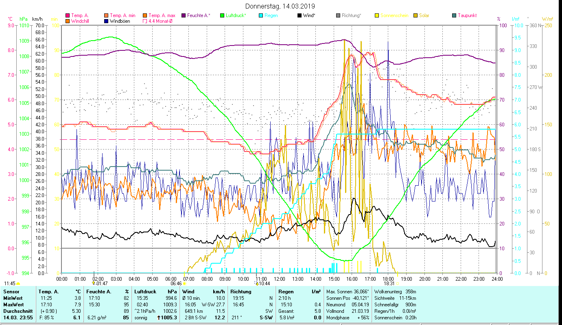Click the Sensor table header
The height and width of the screenshot is (325, 562).
click(x=11, y=292)
